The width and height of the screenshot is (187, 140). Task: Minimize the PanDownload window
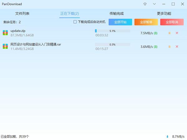(x=164, y=4)
